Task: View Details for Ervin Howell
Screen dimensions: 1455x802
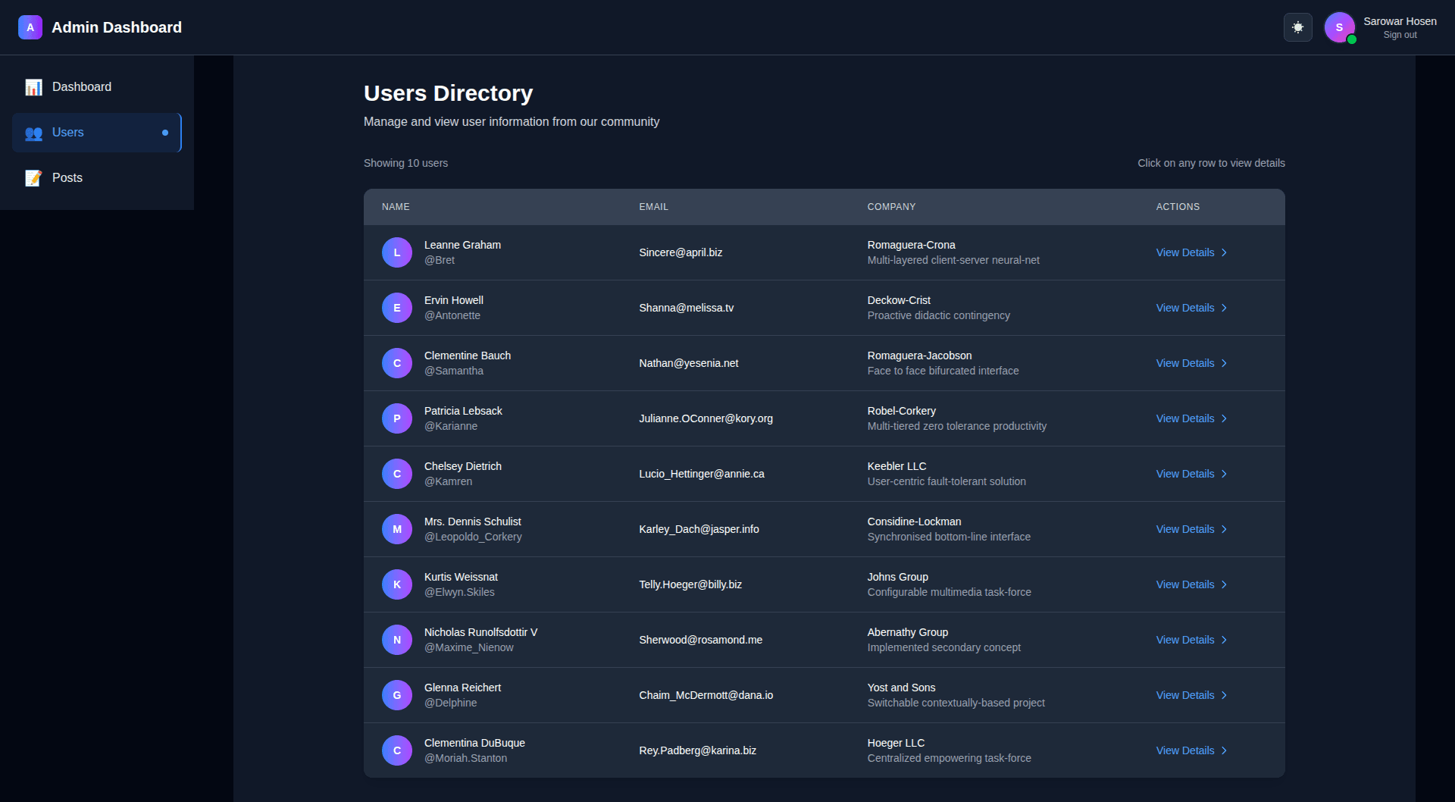Action: tap(1185, 308)
